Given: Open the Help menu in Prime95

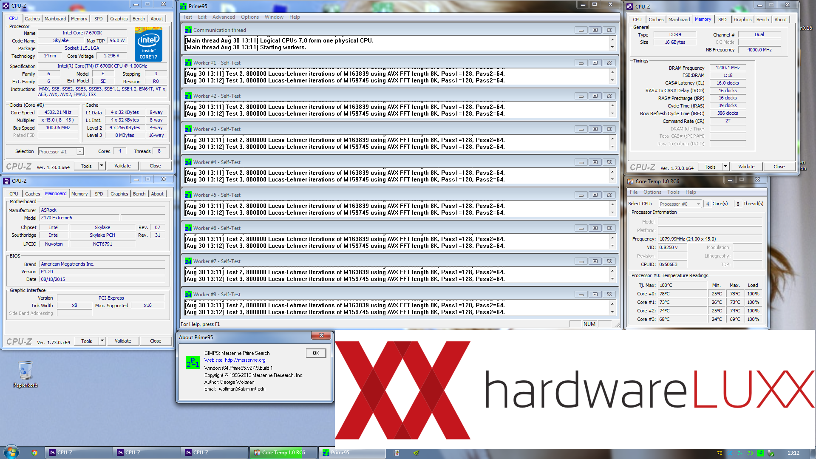Looking at the screenshot, I should tap(295, 17).
